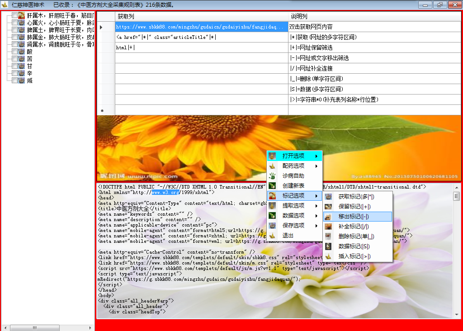The image size is (463, 331).
Task: Click the sbkk88 URL cell in grid
Action: point(201,27)
